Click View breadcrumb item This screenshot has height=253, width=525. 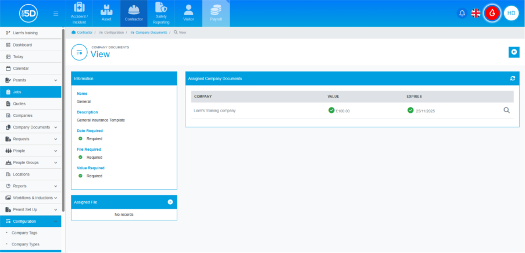[180, 33]
